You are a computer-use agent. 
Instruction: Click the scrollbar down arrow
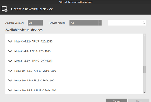(144, 92)
